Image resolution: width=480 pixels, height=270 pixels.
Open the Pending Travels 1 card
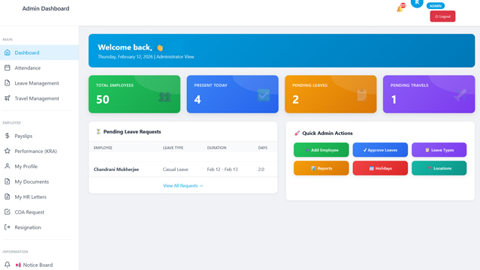click(x=429, y=94)
